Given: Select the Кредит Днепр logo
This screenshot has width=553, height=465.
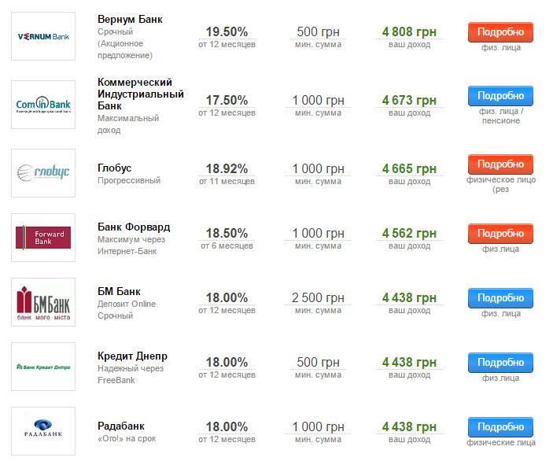Looking at the screenshot, I should (x=43, y=367).
